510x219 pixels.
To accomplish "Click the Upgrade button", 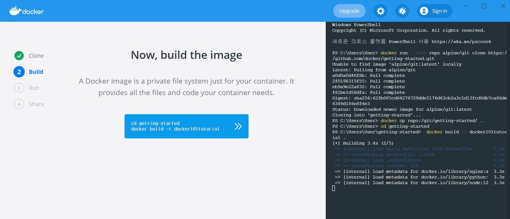I will tap(349, 11).
